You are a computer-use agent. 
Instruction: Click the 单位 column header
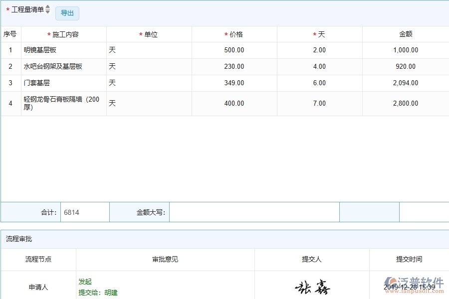(149, 34)
